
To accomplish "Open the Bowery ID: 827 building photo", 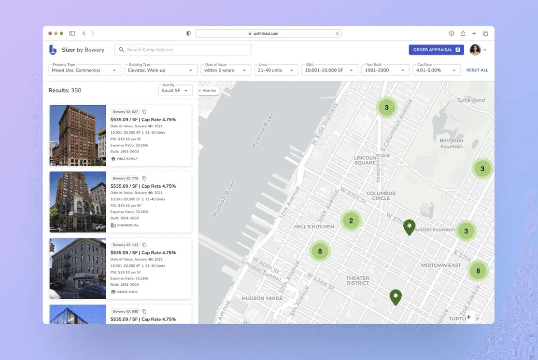I will (78, 136).
